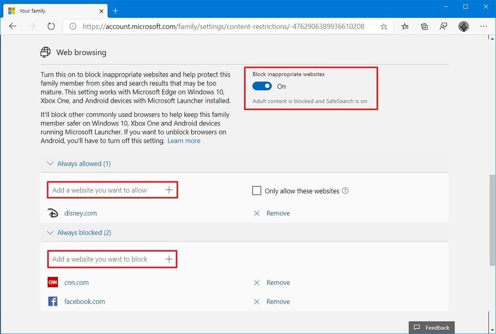
Task: Collapse the Always allowed (1) section
Action: point(50,163)
